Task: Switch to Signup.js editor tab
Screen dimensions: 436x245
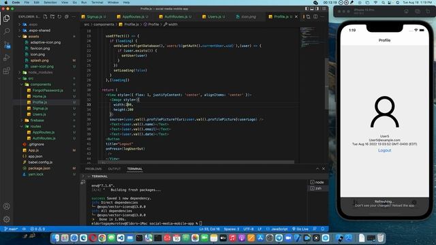Action: (x=94, y=16)
